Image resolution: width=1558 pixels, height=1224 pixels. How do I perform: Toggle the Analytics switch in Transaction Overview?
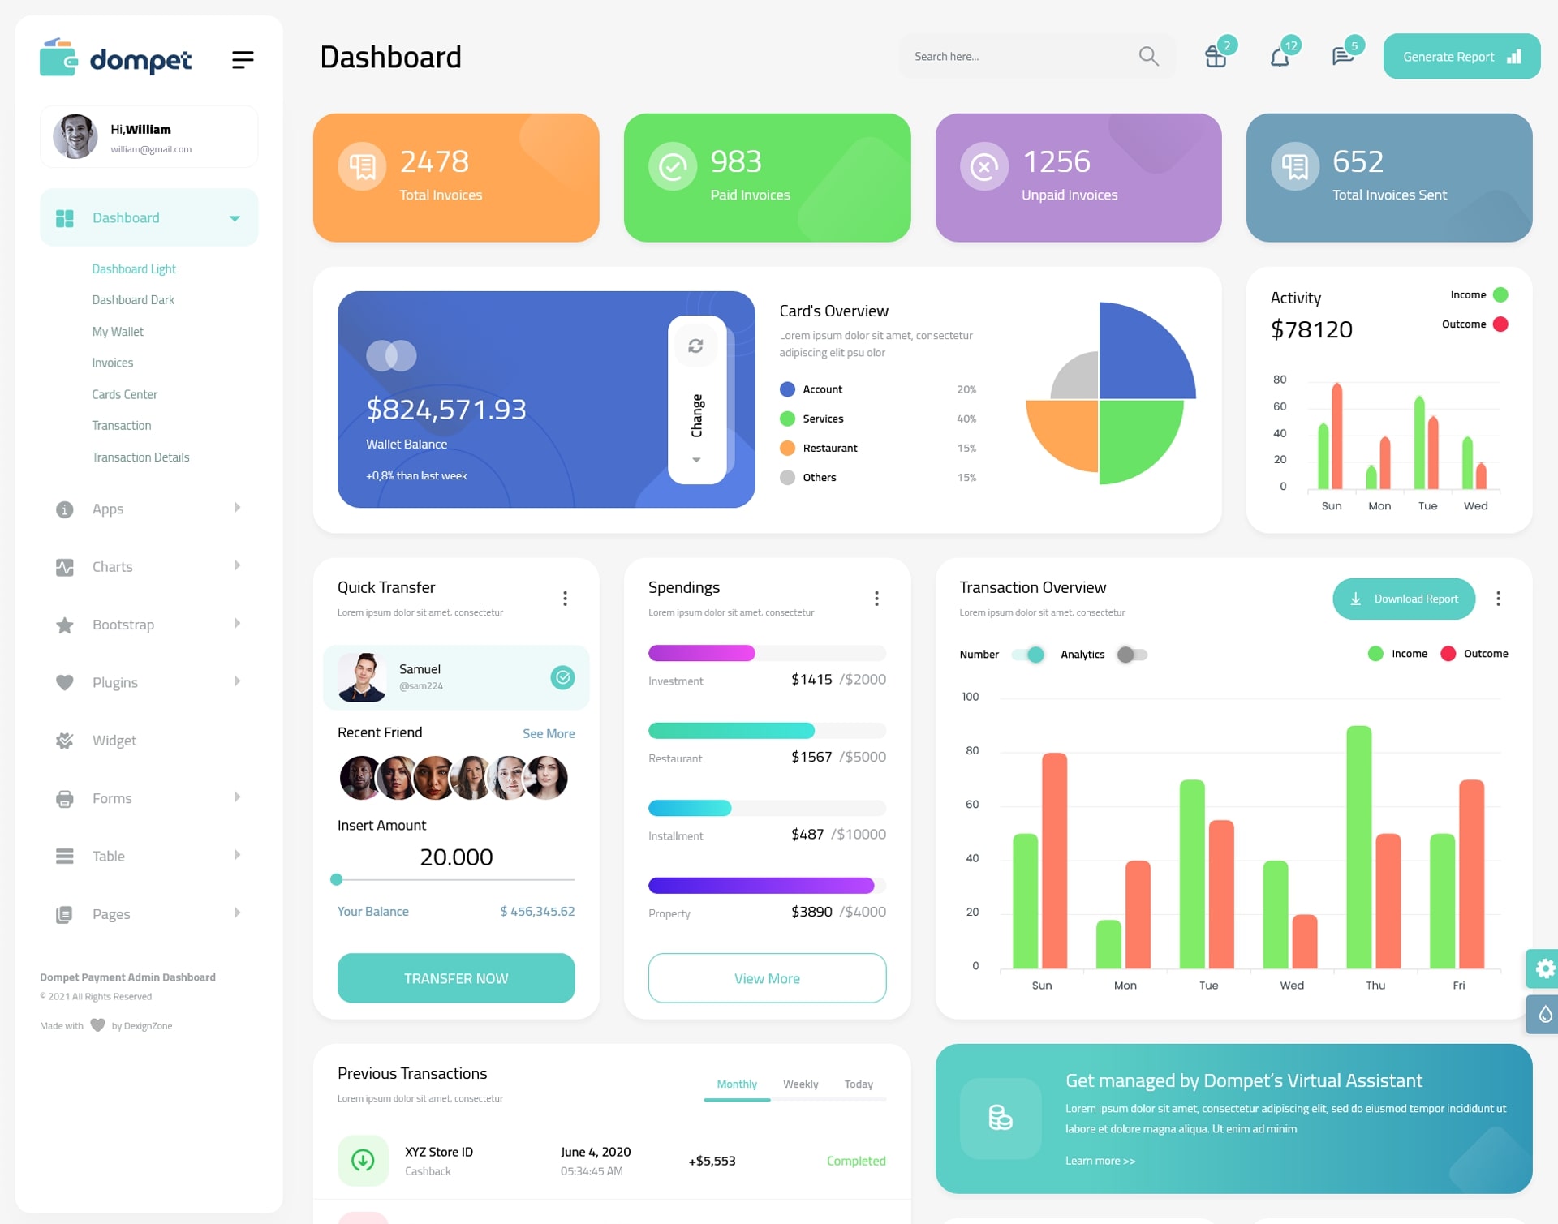pos(1130,652)
